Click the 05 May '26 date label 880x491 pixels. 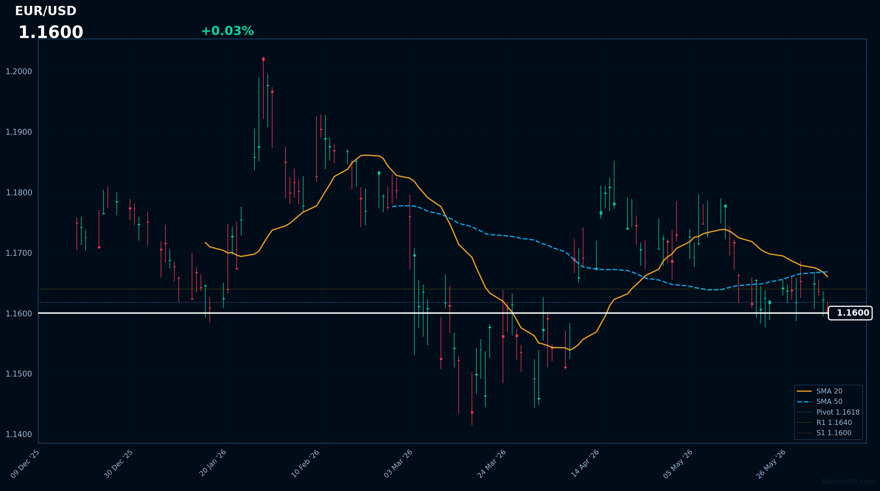(678, 464)
